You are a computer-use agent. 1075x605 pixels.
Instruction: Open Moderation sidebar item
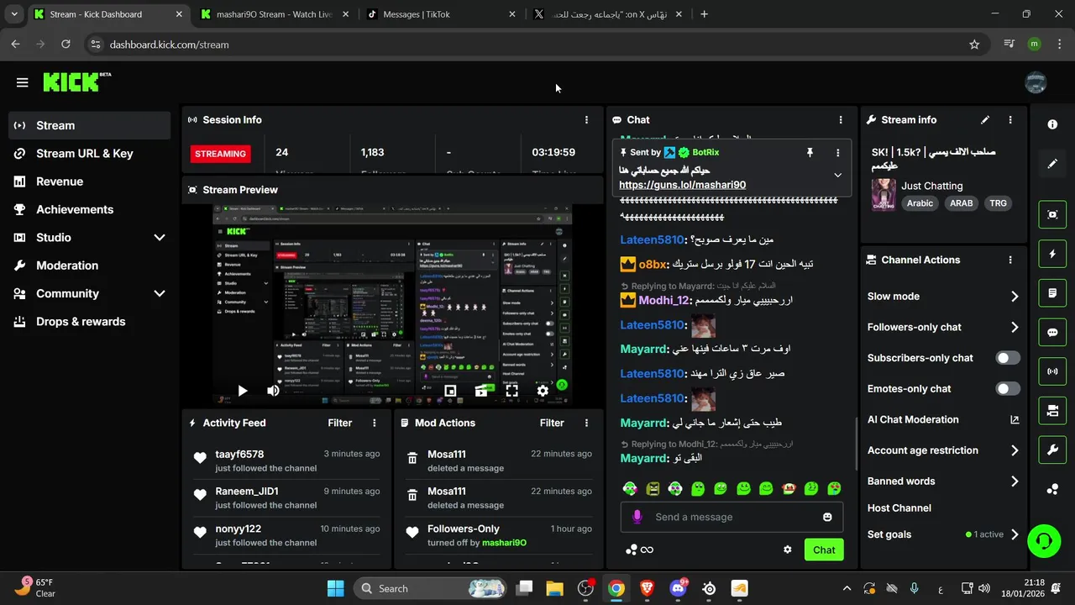(x=89, y=266)
